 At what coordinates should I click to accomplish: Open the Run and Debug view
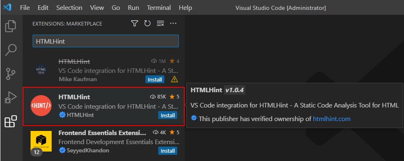11,98
